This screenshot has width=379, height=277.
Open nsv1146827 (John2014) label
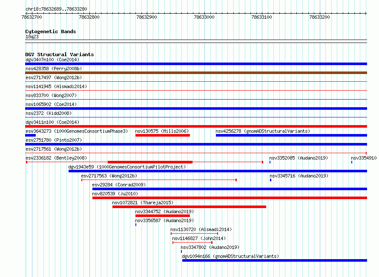(x=199, y=238)
